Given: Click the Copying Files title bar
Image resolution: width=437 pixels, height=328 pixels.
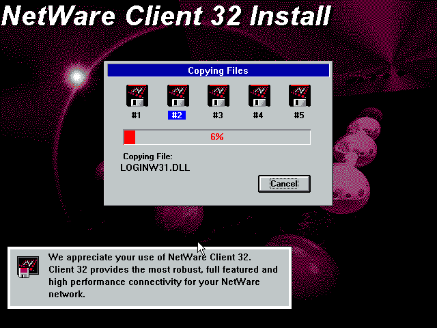Looking at the screenshot, I should 218,70.
